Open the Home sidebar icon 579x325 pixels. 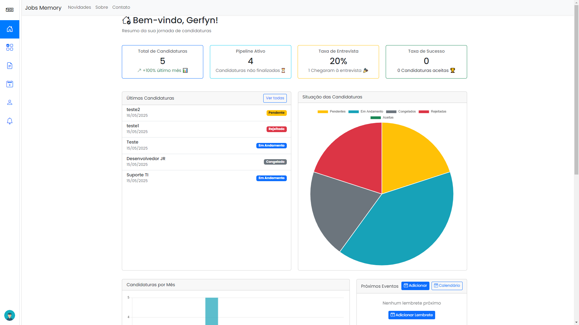point(10,29)
